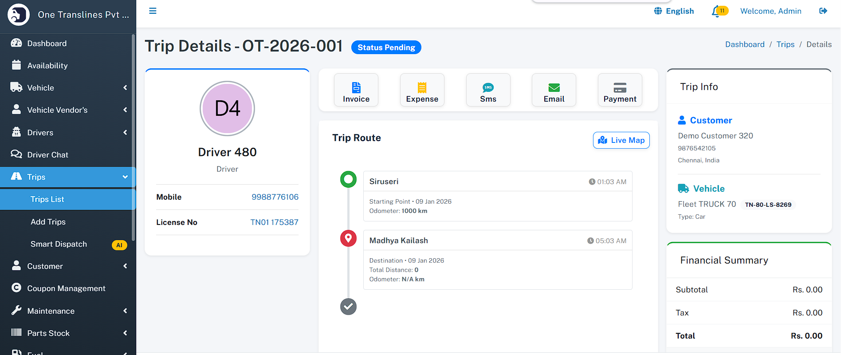
Task: Click the Email icon button
Action: [x=554, y=90]
